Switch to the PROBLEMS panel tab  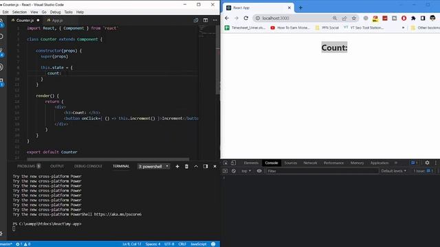coord(29,166)
